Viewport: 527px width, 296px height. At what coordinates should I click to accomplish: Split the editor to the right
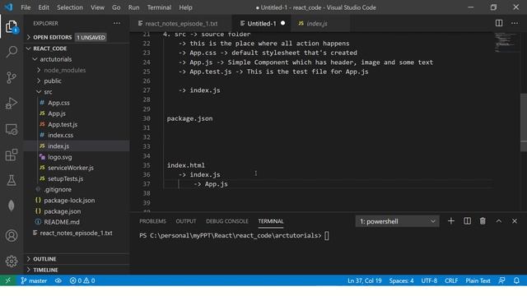[499, 23]
